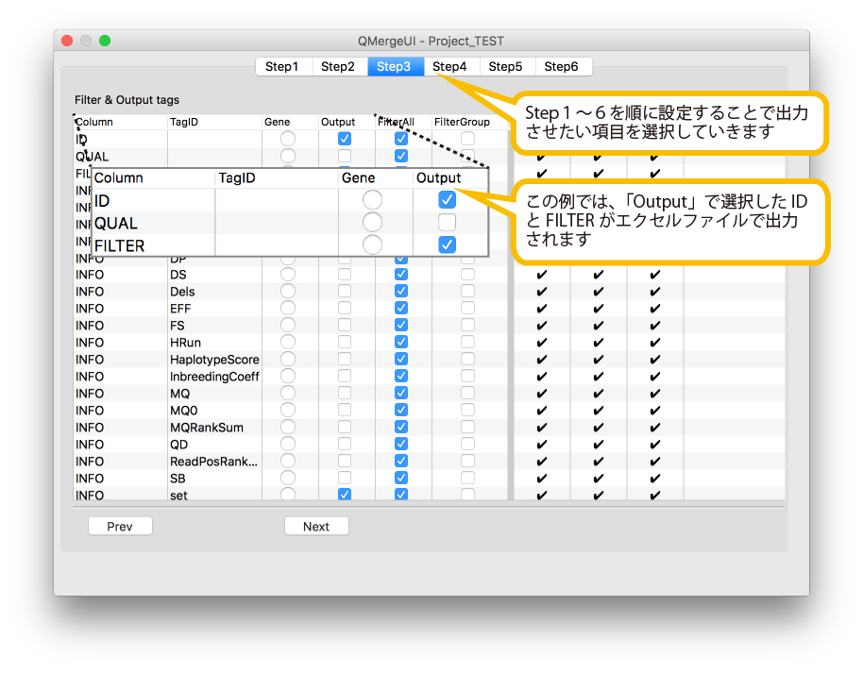
Task: Check FilterGroup checkbox for the EFF row
Action: click(467, 309)
